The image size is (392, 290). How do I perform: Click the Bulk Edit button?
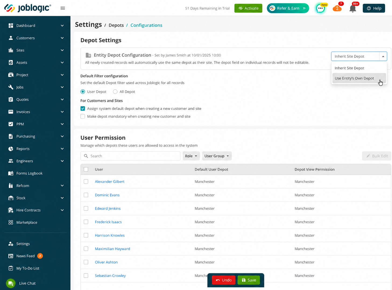(x=377, y=156)
